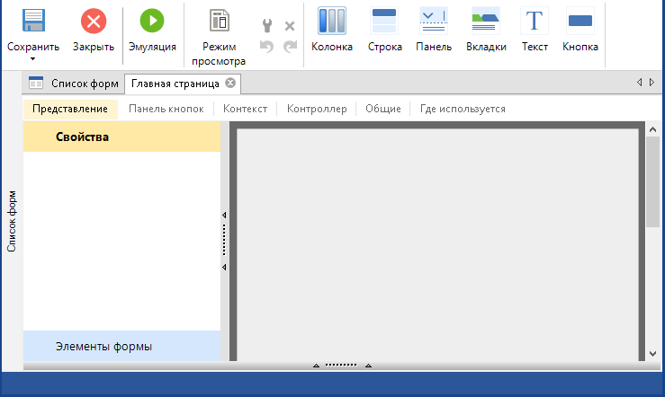Add a Панель element to the form
Screen dimensions: 665x397
(x=434, y=21)
